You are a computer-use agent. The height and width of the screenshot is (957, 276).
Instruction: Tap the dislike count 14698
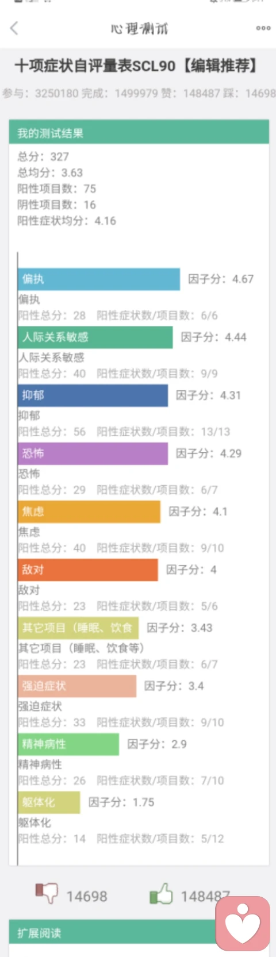pyautogui.click(x=87, y=896)
